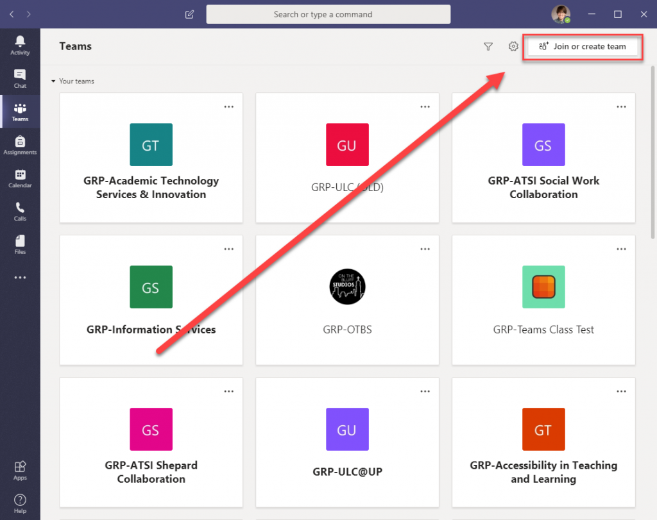Select the Teams sidebar icon
Image resolution: width=657 pixels, height=520 pixels.
coord(20,112)
